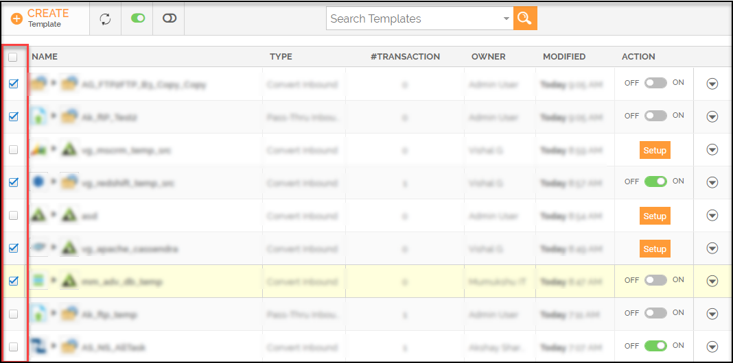Click the orange search magnifier button
This screenshot has height=363, width=733.
coord(525,18)
